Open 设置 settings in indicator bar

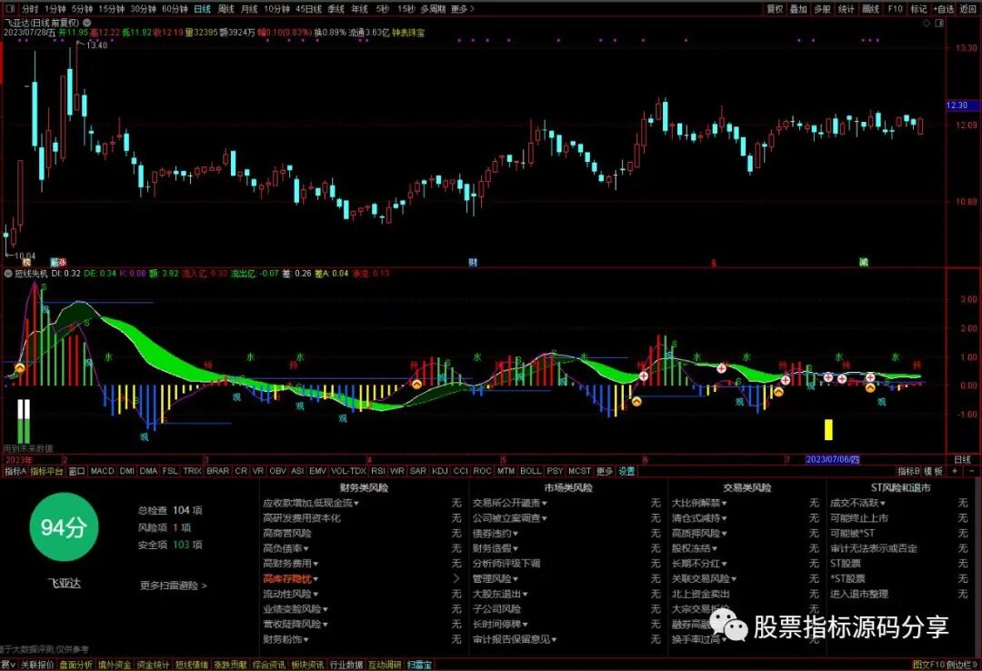[626, 471]
